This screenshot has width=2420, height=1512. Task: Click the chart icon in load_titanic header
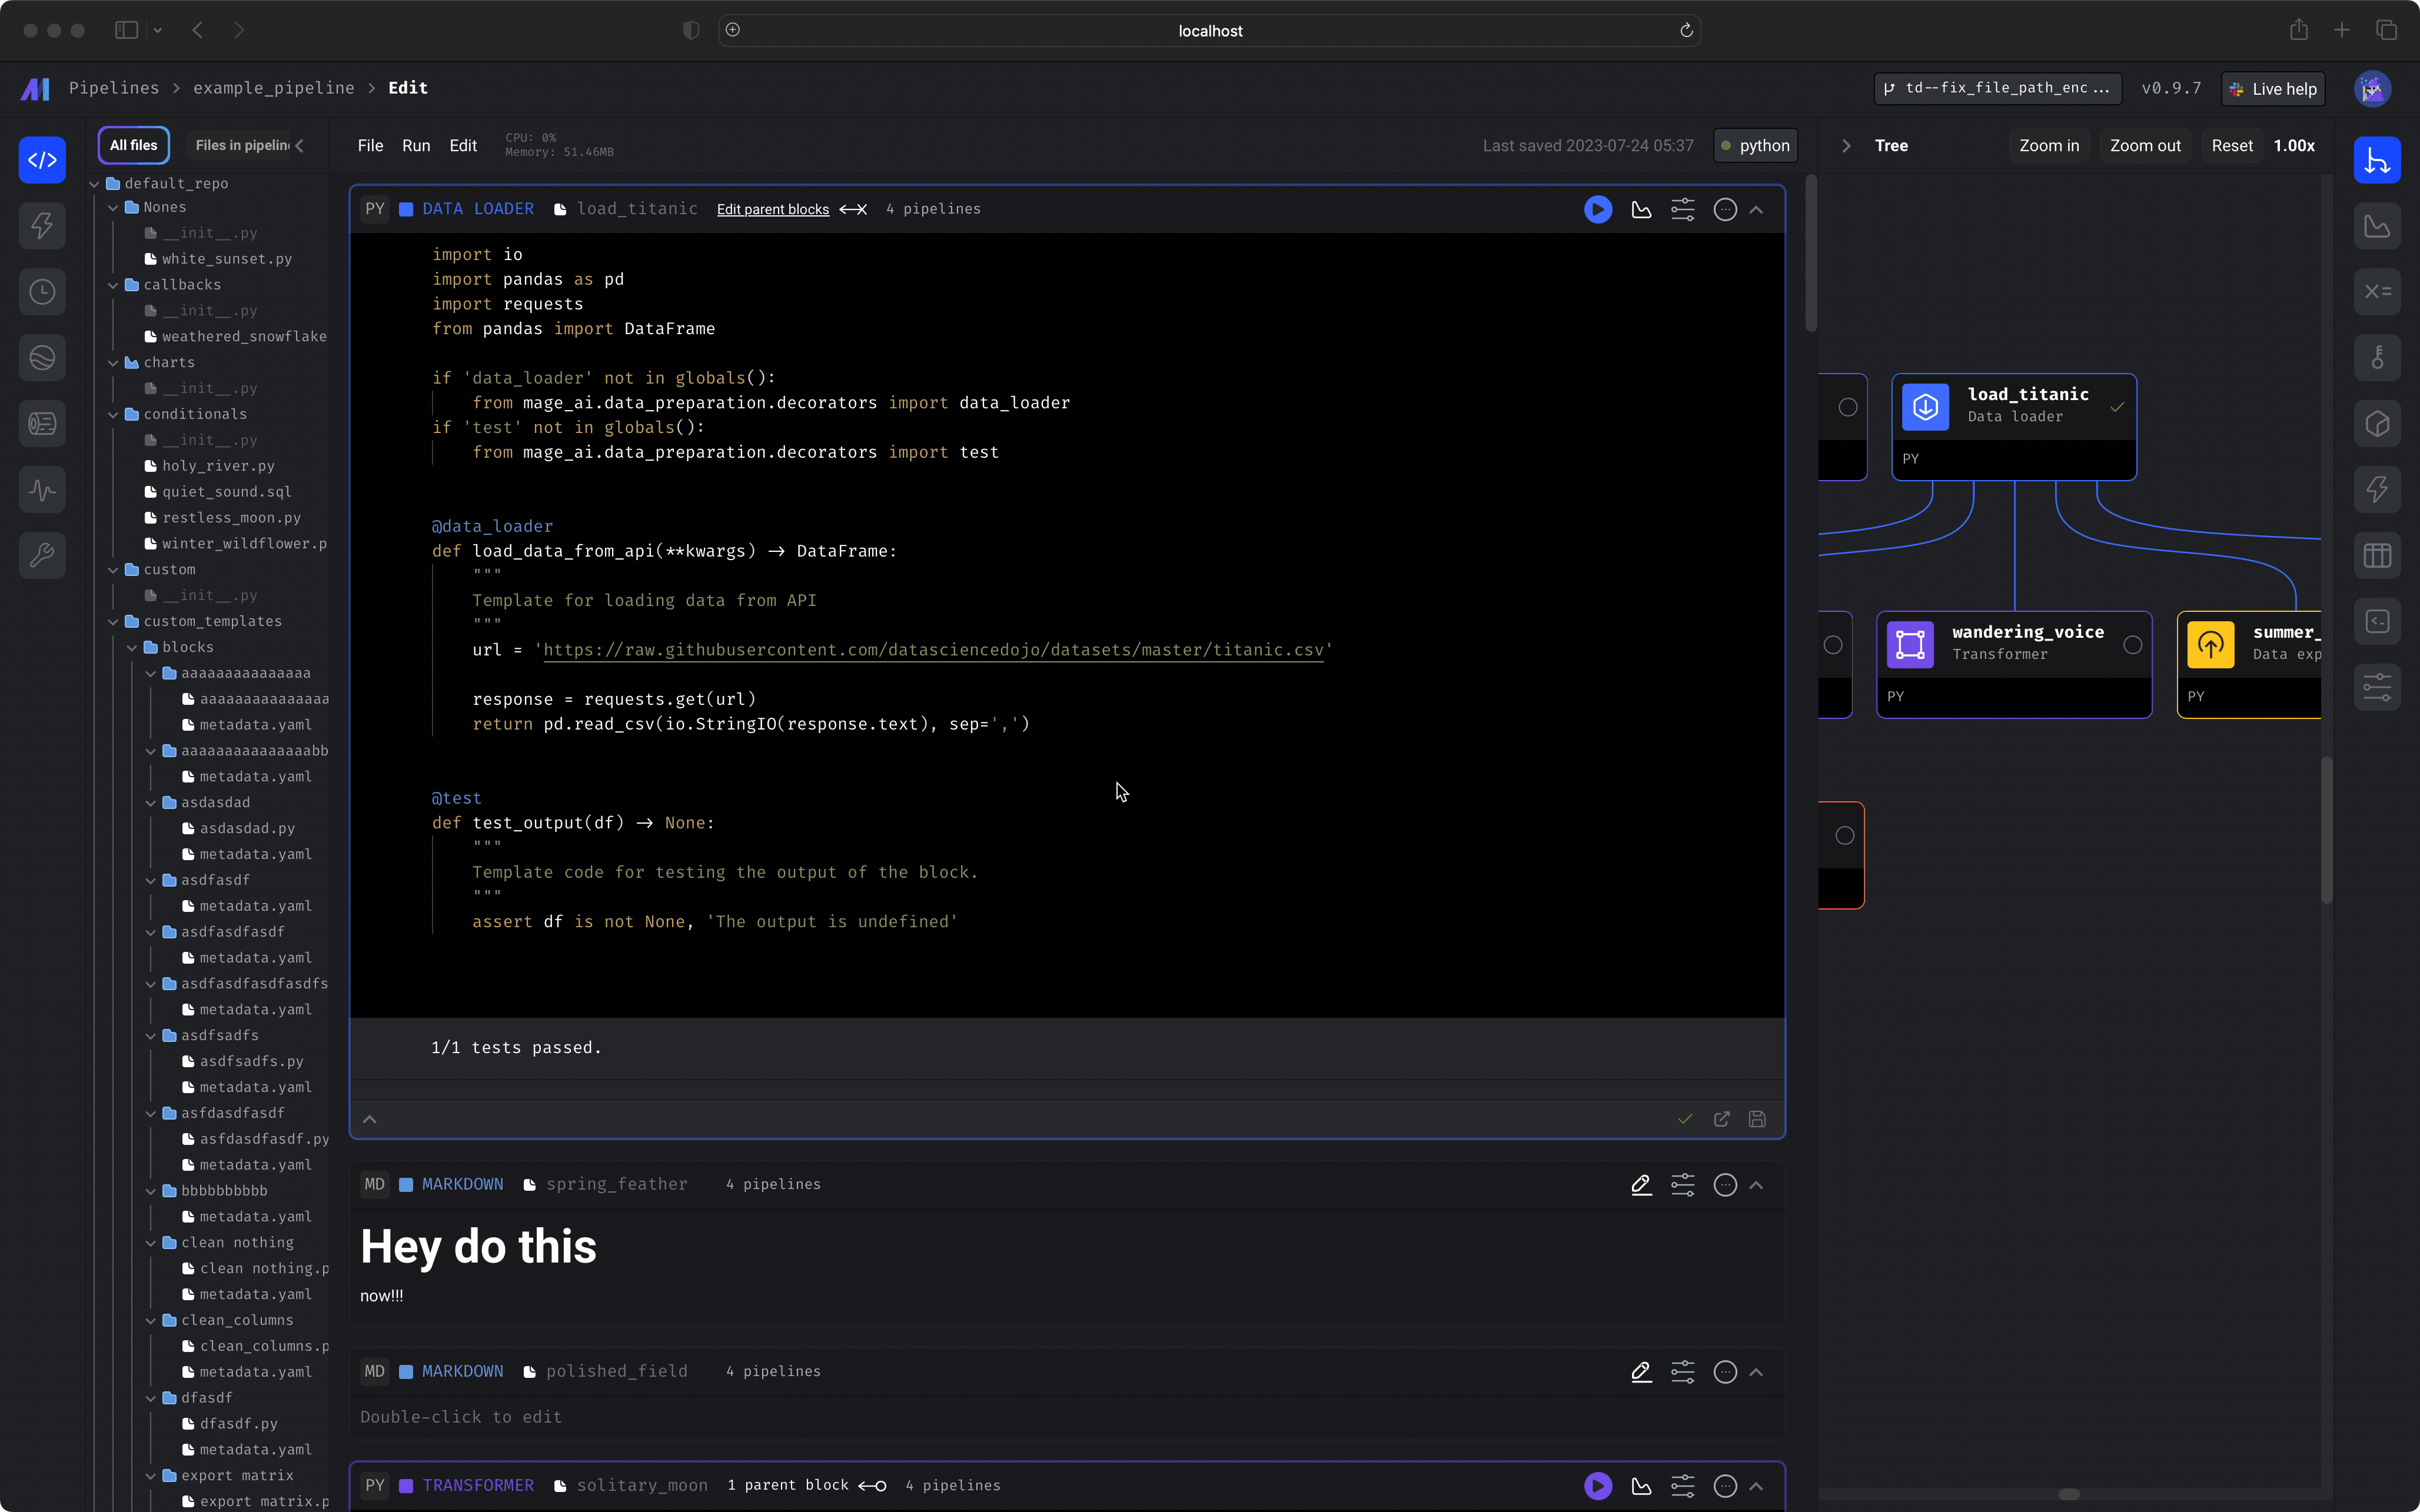1641,209
